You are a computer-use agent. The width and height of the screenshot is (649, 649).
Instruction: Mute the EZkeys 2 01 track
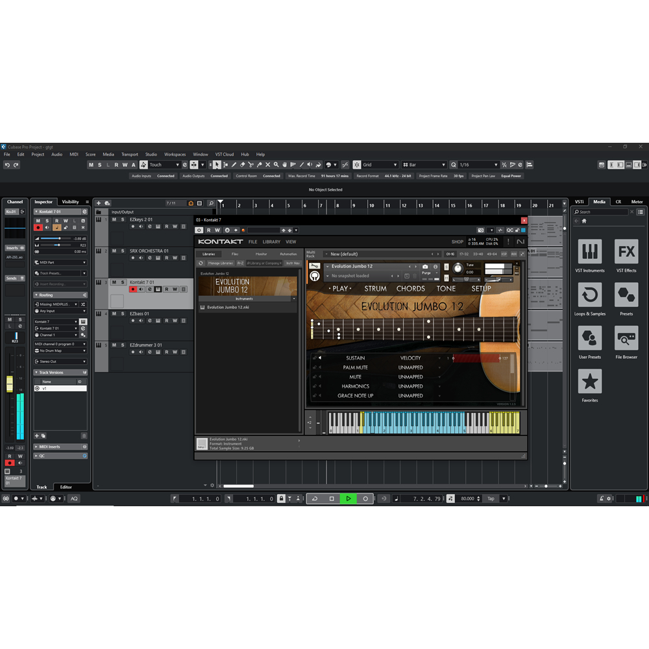[x=114, y=220]
